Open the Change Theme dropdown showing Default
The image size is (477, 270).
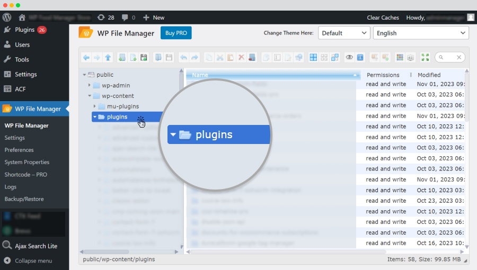tap(344, 33)
